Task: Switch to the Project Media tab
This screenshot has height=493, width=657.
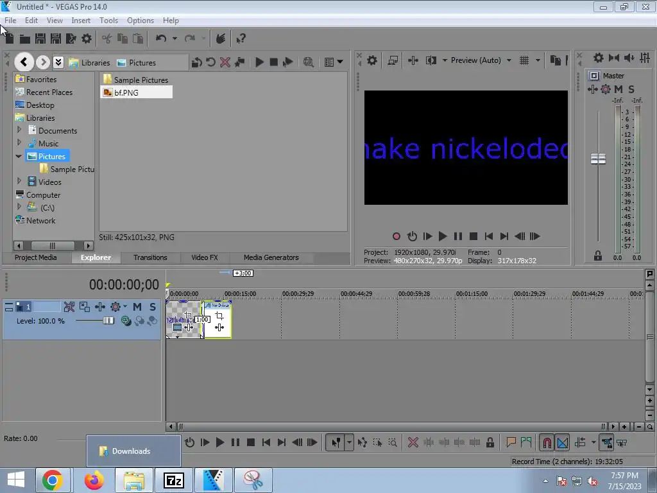Action: click(36, 257)
